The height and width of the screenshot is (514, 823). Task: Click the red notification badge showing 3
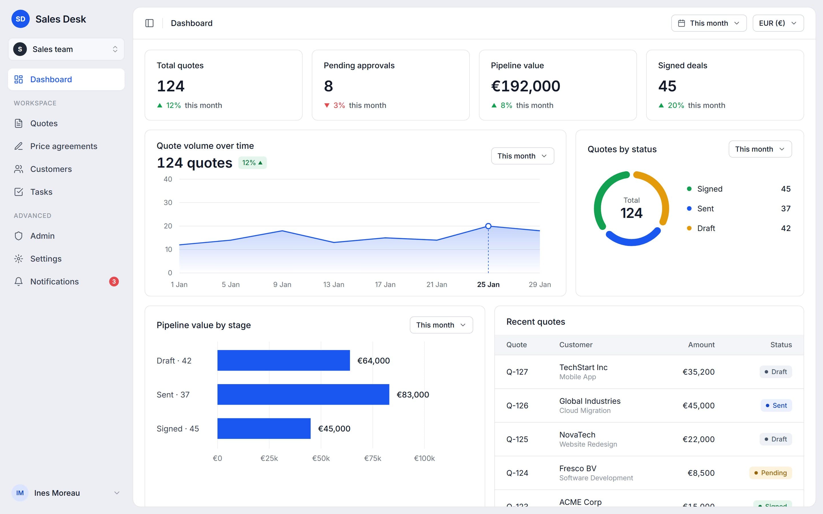pos(114,282)
